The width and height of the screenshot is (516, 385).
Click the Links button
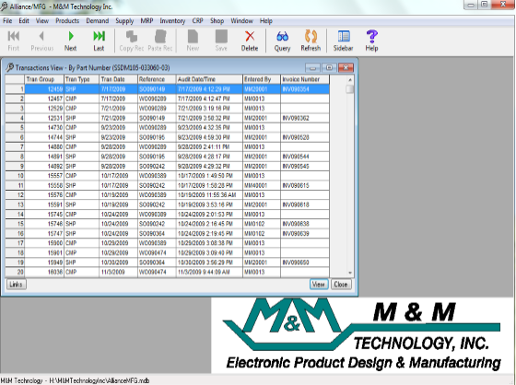point(16,285)
